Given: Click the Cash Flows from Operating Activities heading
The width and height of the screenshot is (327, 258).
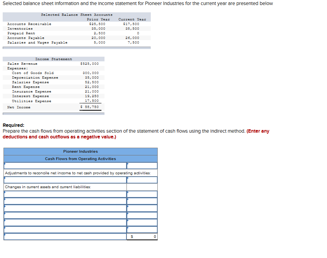Looking at the screenshot, I should click(x=81, y=159).
